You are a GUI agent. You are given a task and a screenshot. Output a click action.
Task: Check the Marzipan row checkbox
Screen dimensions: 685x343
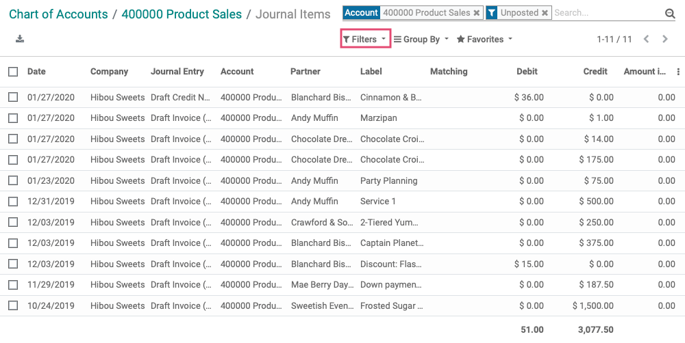click(x=13, y=118)
